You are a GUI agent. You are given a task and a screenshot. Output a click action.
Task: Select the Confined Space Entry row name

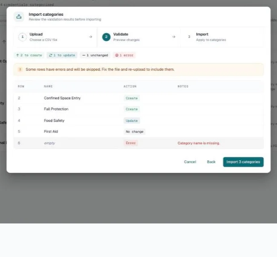tap(62, 98)
